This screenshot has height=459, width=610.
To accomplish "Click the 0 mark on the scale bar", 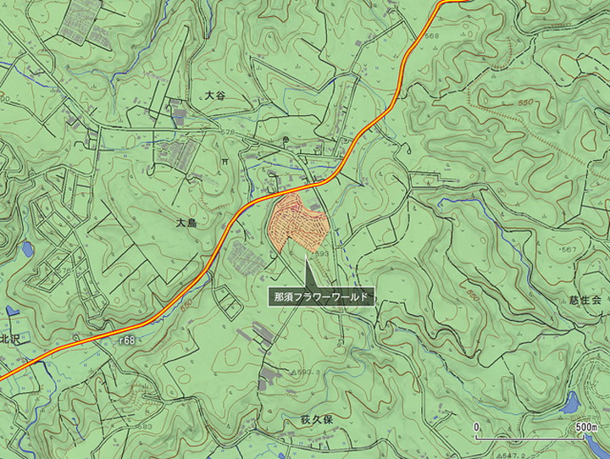I will pos(476,427).
